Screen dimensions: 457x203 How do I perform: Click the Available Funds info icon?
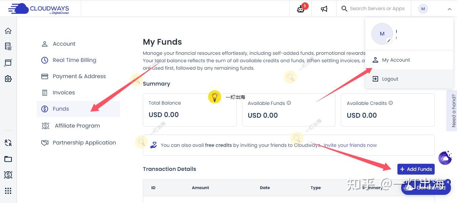pyautogui.click(x=289, y=103)
